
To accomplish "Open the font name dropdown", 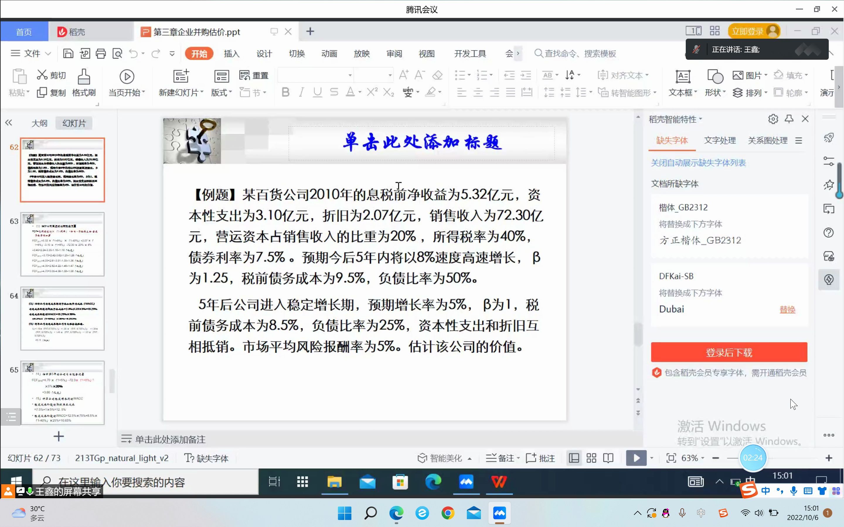I will pyautogui.click(x=350, y=75).
